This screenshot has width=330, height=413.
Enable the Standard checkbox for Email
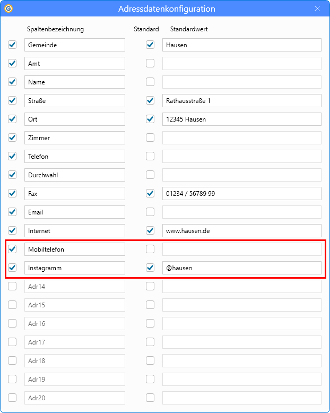[150, 212]
